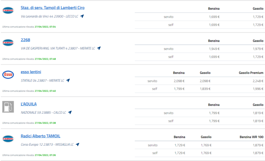Viewport: 265px width, 161px height.
Task: Open directions arrow for Nazionale 59 Calco
Action: (x=70, y=112)
